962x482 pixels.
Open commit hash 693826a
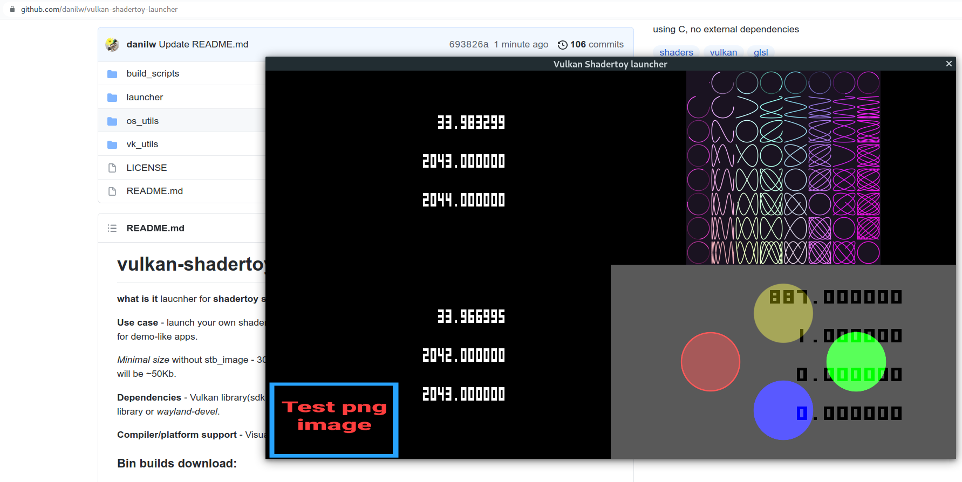point(469,44)
